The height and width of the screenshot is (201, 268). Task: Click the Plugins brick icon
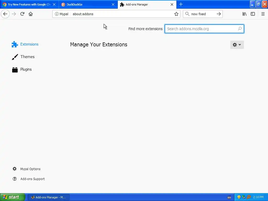pos(15,70)
